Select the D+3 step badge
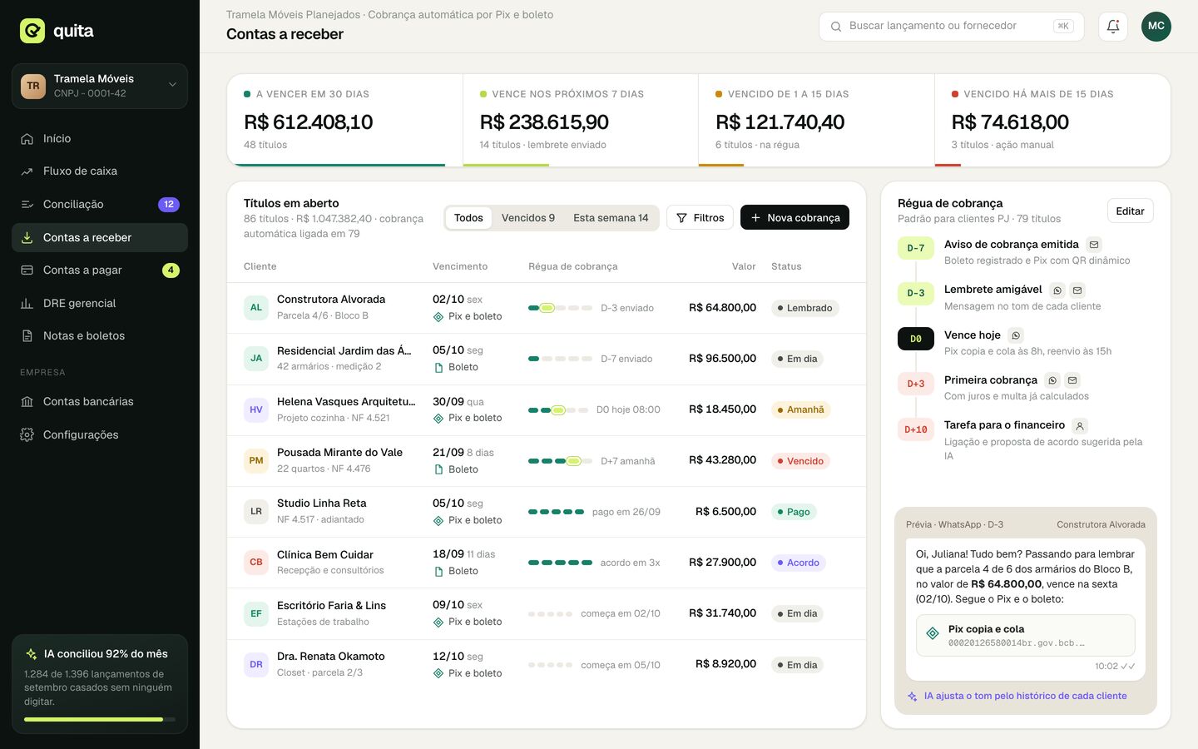The width and height of the screenshot is (1198, 749). [x=915, y=384]
